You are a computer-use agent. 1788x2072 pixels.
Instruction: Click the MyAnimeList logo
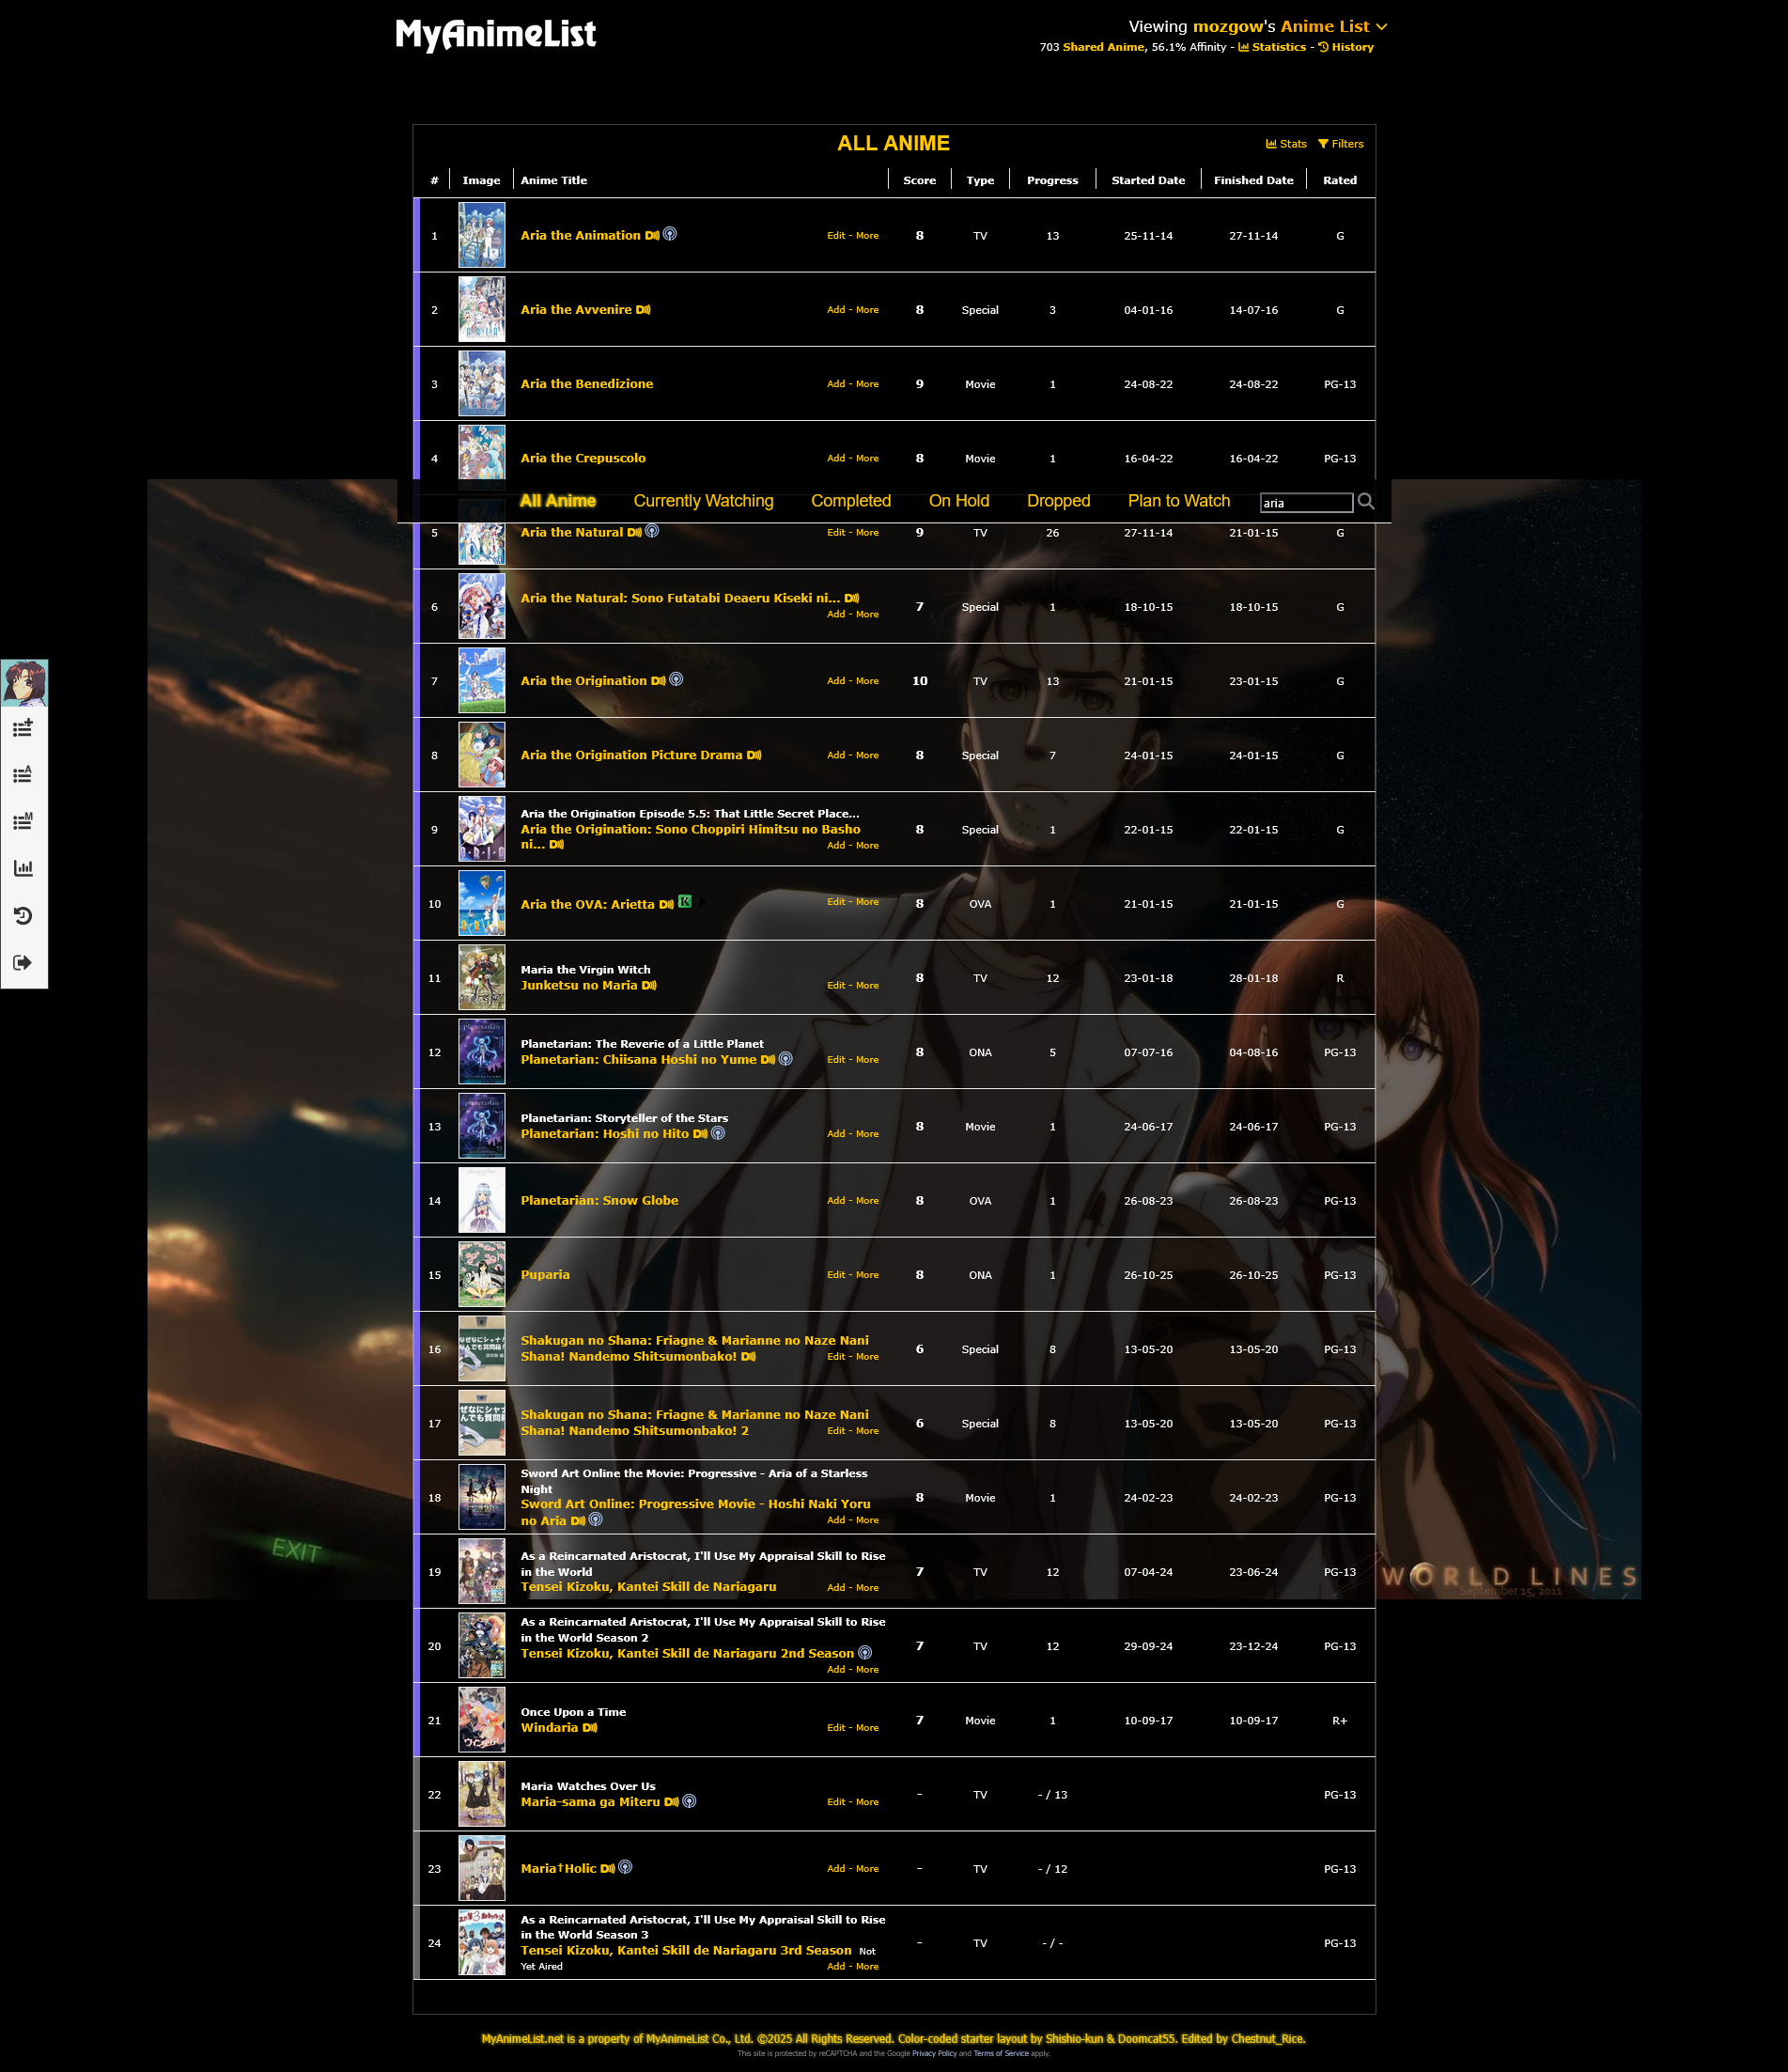[x=496, y=35]
